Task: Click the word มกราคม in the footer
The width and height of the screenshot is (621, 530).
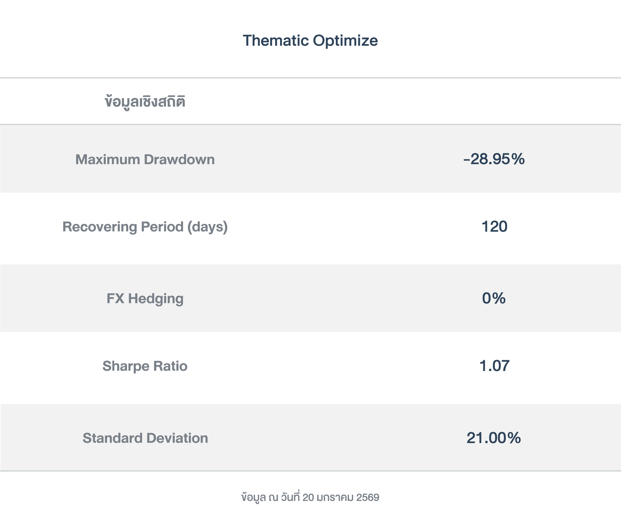Action: pos(335,497)
